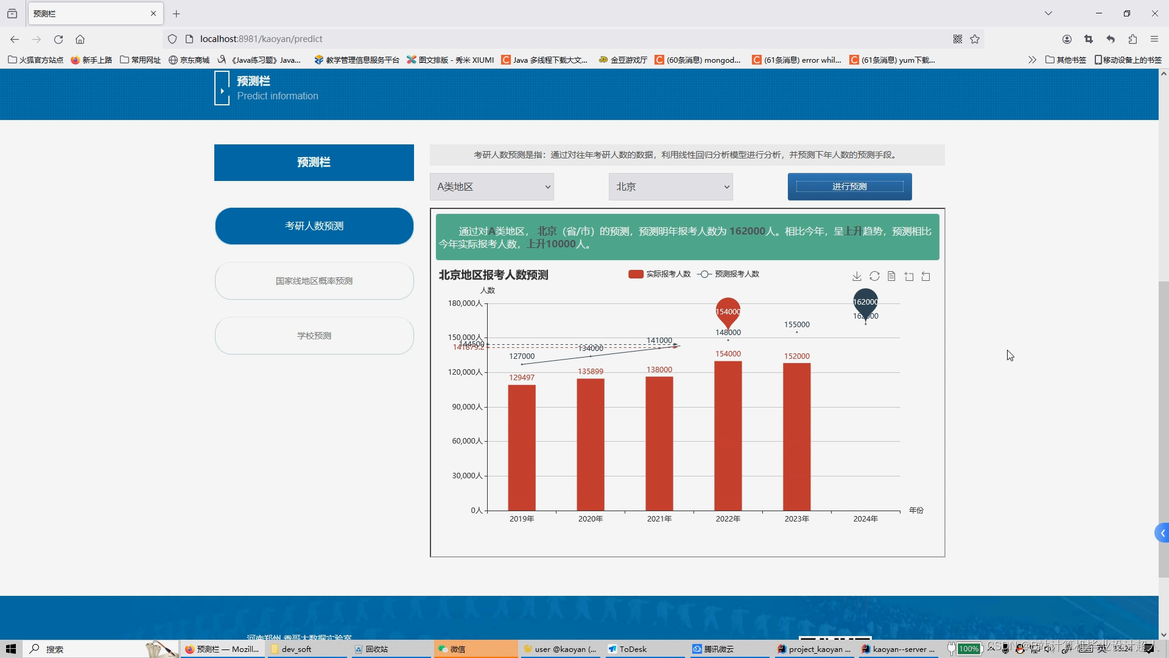The width and height of the screenshot is (1169, 658).
Task: Click the chart zoom reset icon
Action: coord(926,277)
